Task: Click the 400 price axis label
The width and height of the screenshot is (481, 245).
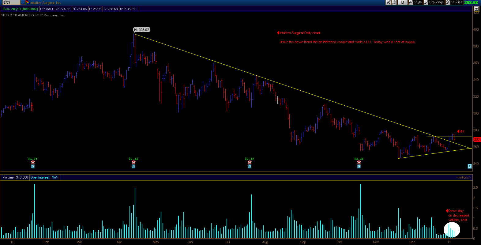Action: click(x=476, y=29)
